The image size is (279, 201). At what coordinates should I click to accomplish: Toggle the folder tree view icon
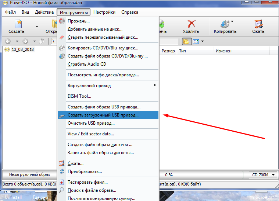pos(186,41)
